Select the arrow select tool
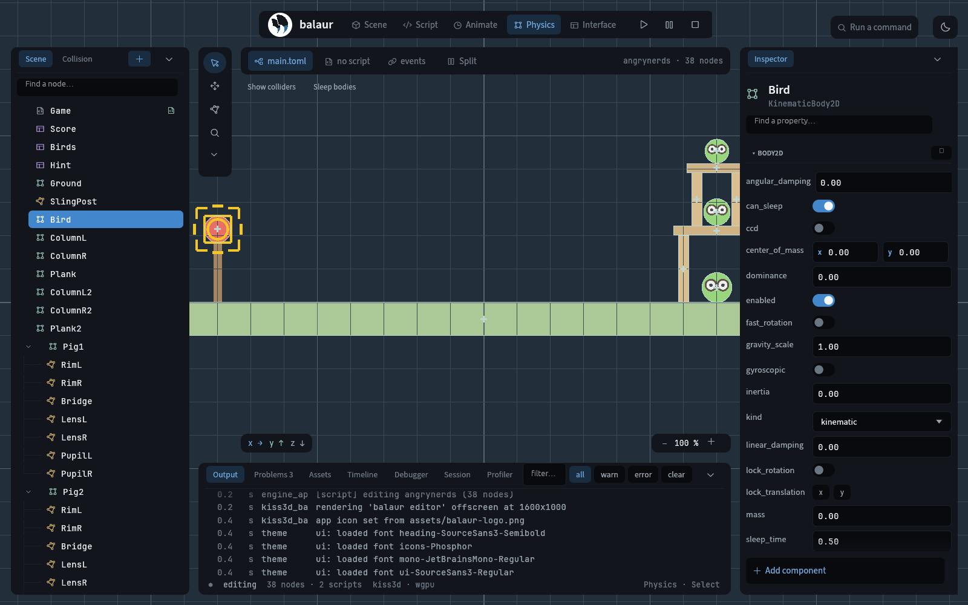This screenshot has height=605, width=968. 215,63
